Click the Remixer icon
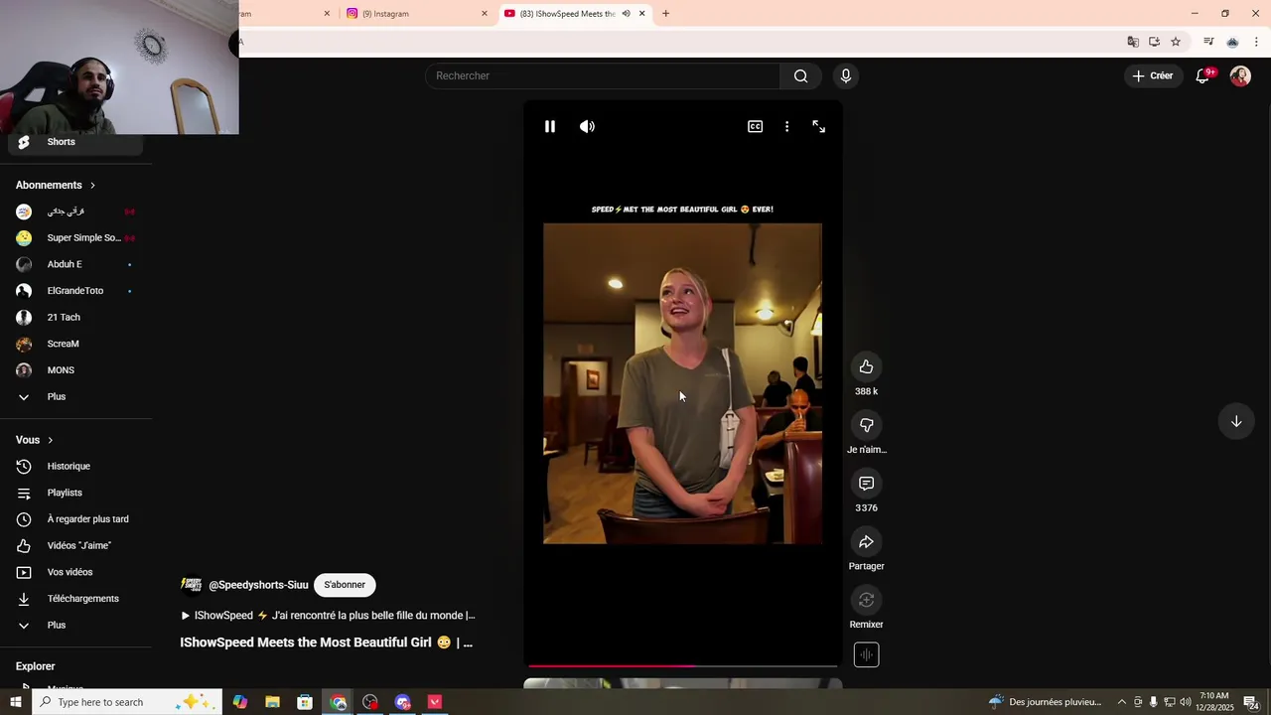This screenshot has width=1271, height=715. point(866,600)
